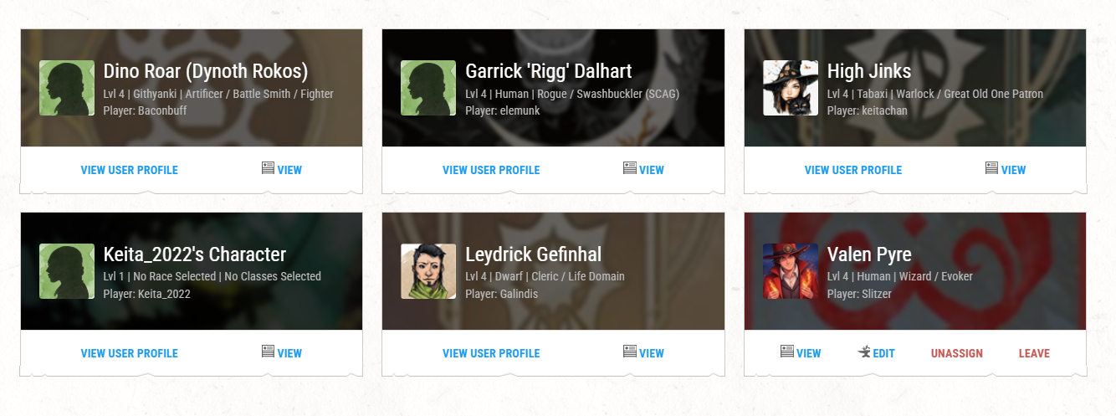The image size is (1116, 416).
Task: Open Dino Roar's default silhouette avatar
Action: pyautogui.click(x=67, y=88)
